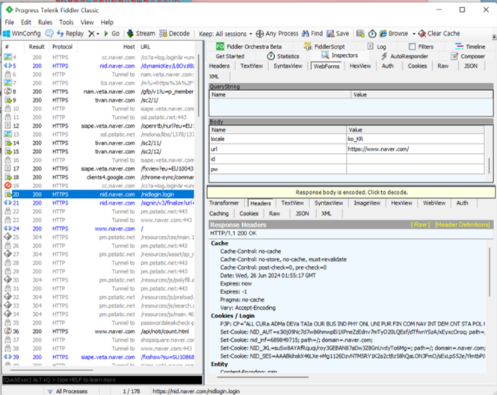Viewport: 497px width, 395px height.
Task: Click the [Raw] link in Response Headers
Action: tap(420, 225)
